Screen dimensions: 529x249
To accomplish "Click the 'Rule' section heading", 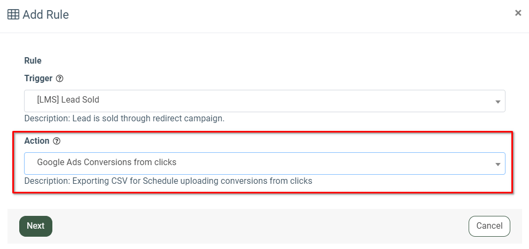I will 33,61.
